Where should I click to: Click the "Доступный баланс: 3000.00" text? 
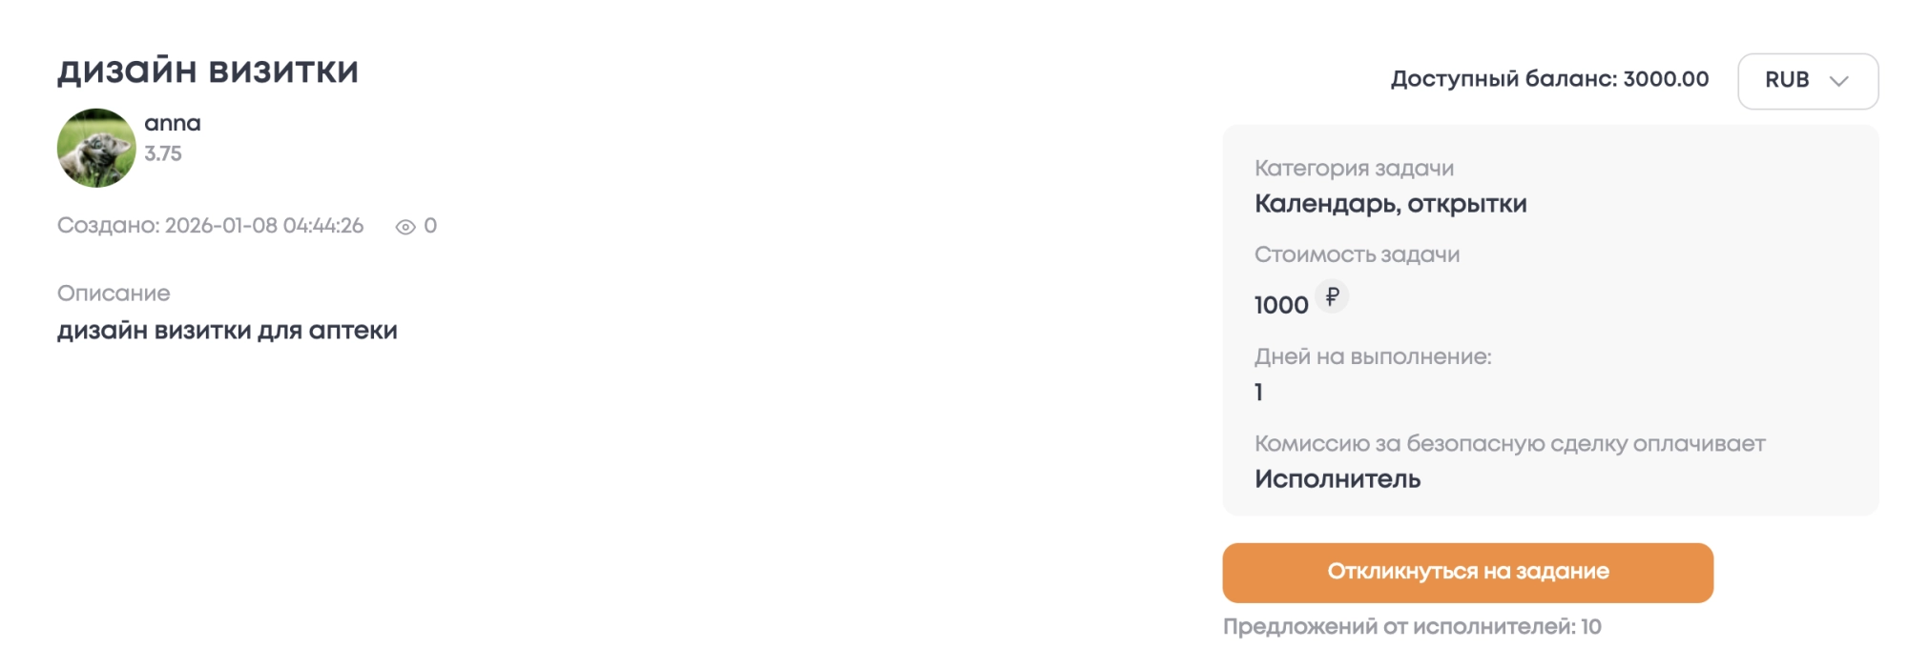[x=1549, y=79]
